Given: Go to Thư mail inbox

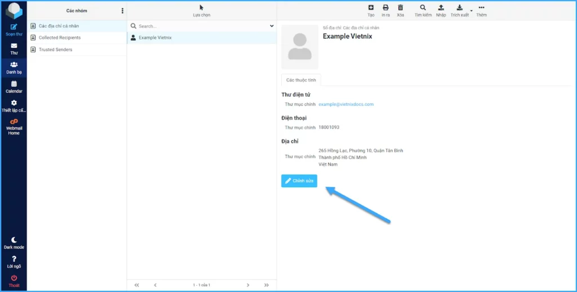Looking at the screenshot, I should [x=14, y=48].
